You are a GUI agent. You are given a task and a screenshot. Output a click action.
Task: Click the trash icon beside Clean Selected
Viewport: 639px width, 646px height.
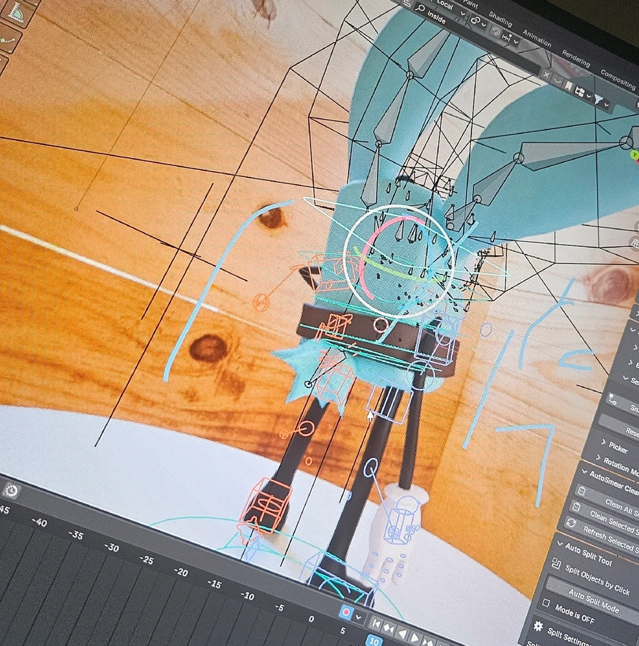[x=574, y=508]
